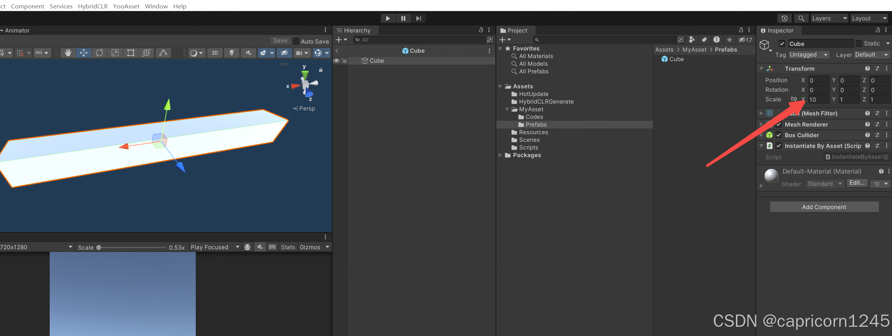This screenshot has width=892, height=336.
Task: Open the Tag Untagged dropdown
Action: click(809, 55)
